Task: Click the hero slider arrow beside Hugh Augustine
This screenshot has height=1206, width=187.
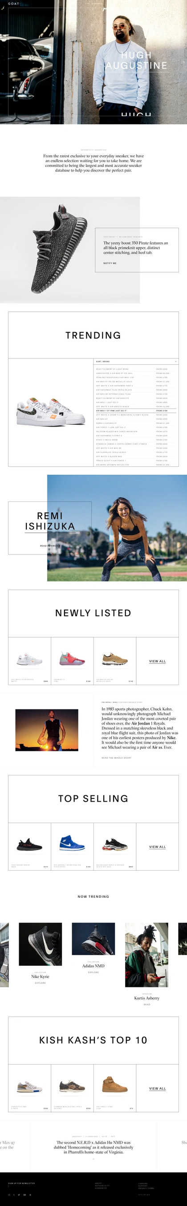Action: tap(183, 62)
